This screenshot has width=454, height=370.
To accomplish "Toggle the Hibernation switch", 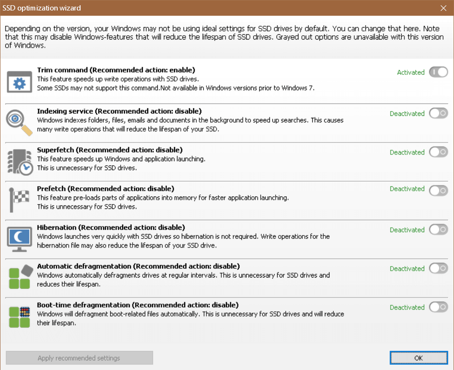I will coord(438,230).
